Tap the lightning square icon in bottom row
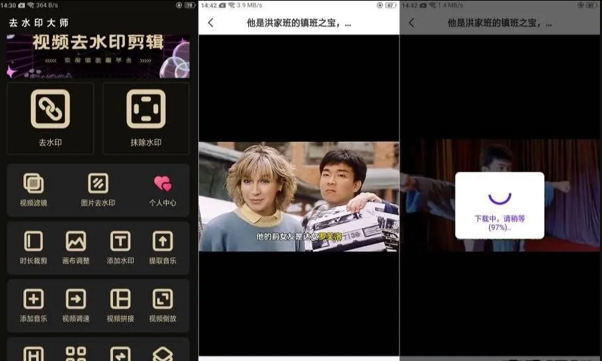602x361 pixels. pyautogui.click(x=120, y=354)
